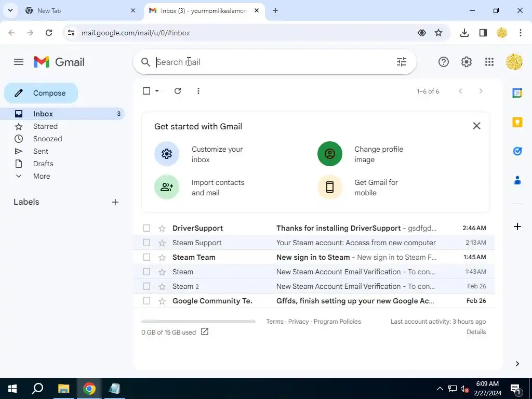Create new label with plus icon
Viewport: 532px width, 399px height.
click(115, 202)
